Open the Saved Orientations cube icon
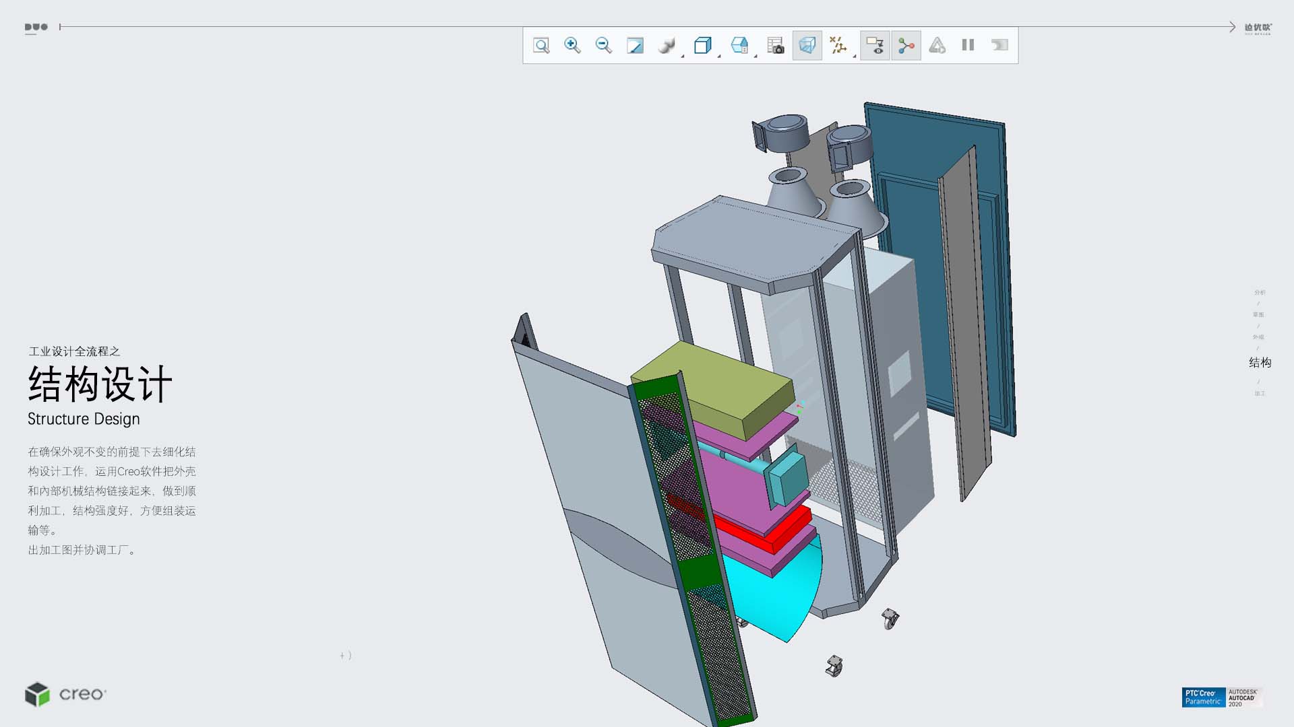 [x=702, y=46]
